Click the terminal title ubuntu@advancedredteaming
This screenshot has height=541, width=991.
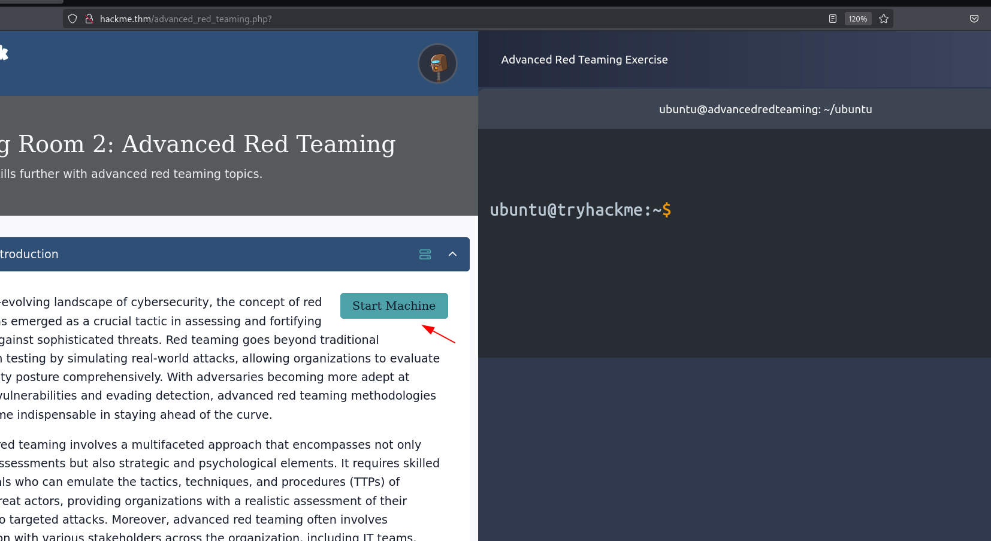(765, 109)
